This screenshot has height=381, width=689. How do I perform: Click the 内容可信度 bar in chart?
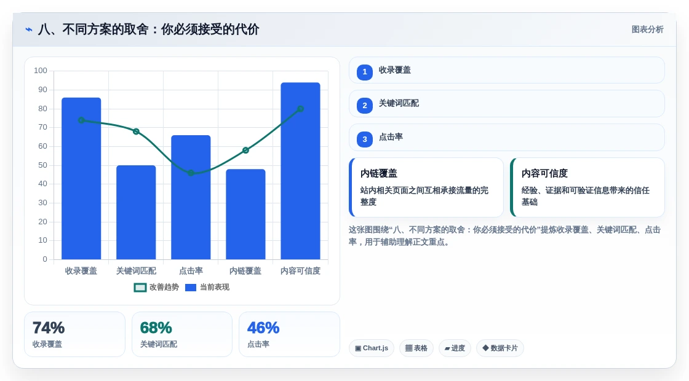[x=301, y=171]
